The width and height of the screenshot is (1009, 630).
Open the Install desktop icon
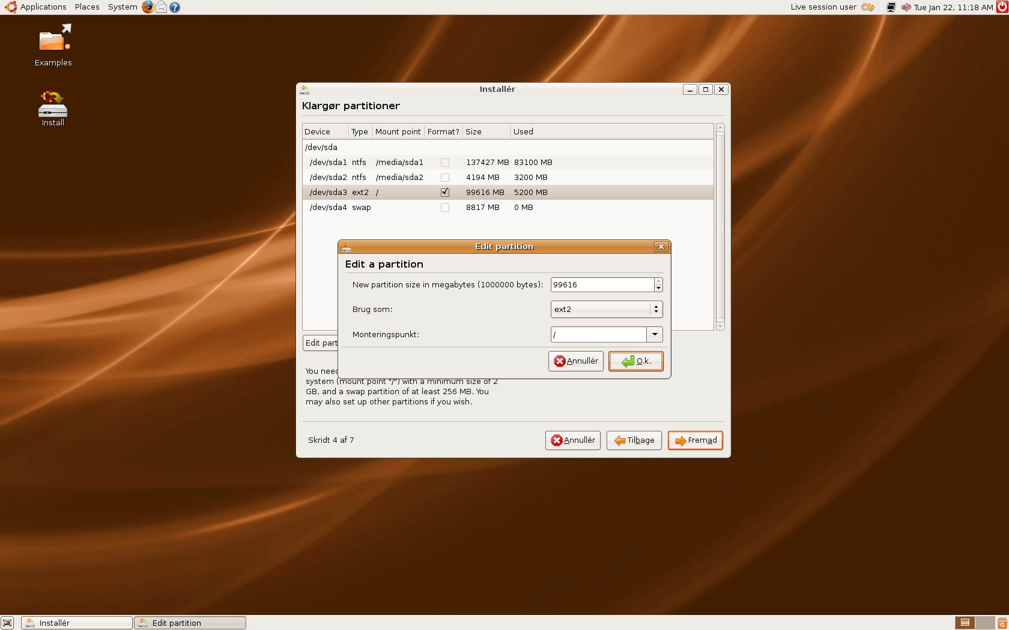[53, 108]
